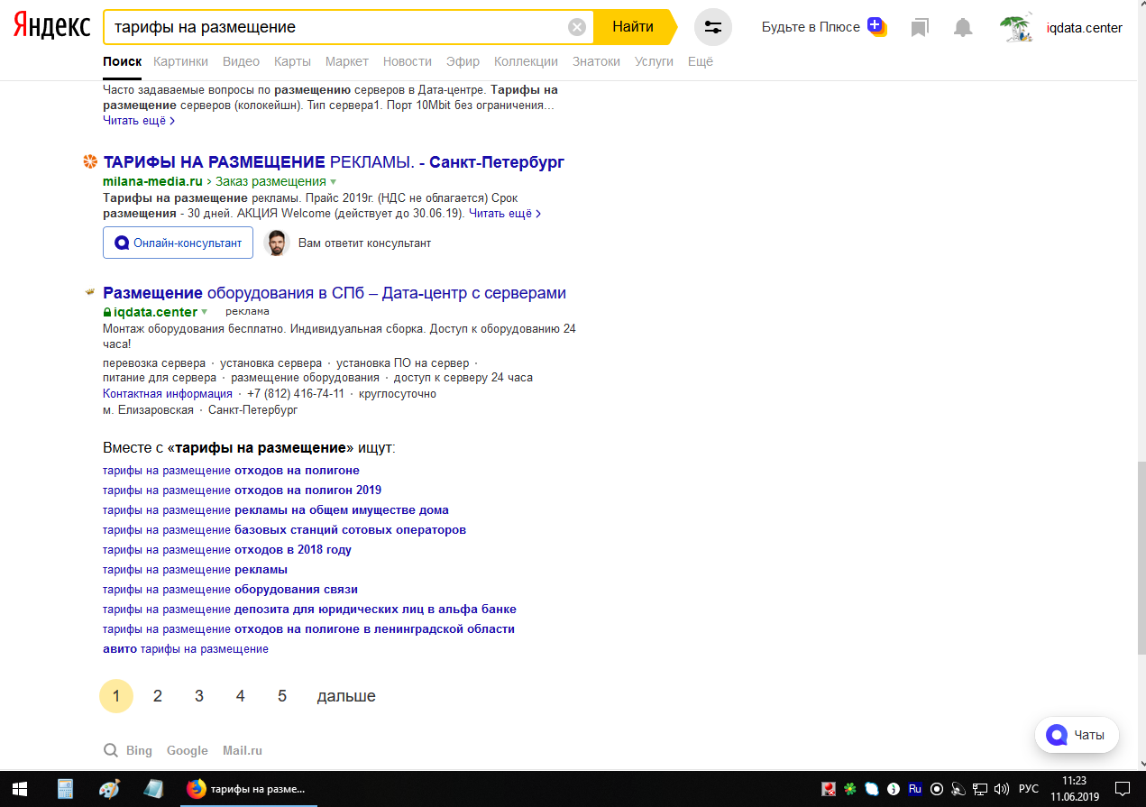The image size is (1146, 807).
Task: Open 'Размещение оборудования в СПб' result title
Action: 335,293
